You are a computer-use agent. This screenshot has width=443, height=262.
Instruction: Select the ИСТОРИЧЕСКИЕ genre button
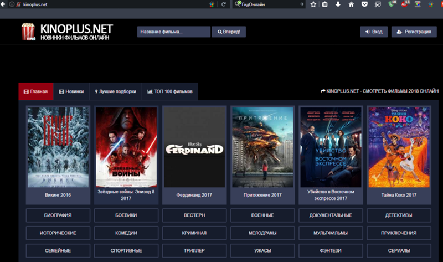(58, 233)
